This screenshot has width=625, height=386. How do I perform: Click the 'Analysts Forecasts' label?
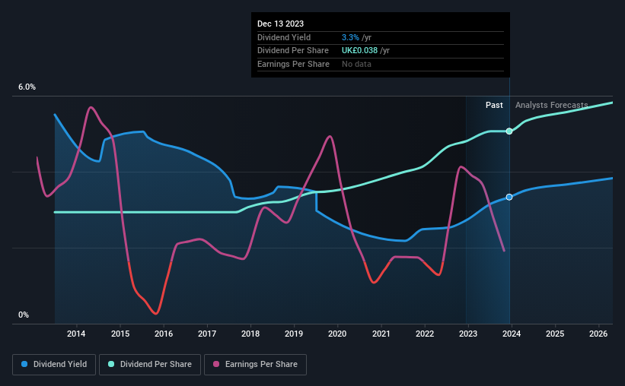pos(551,105)
